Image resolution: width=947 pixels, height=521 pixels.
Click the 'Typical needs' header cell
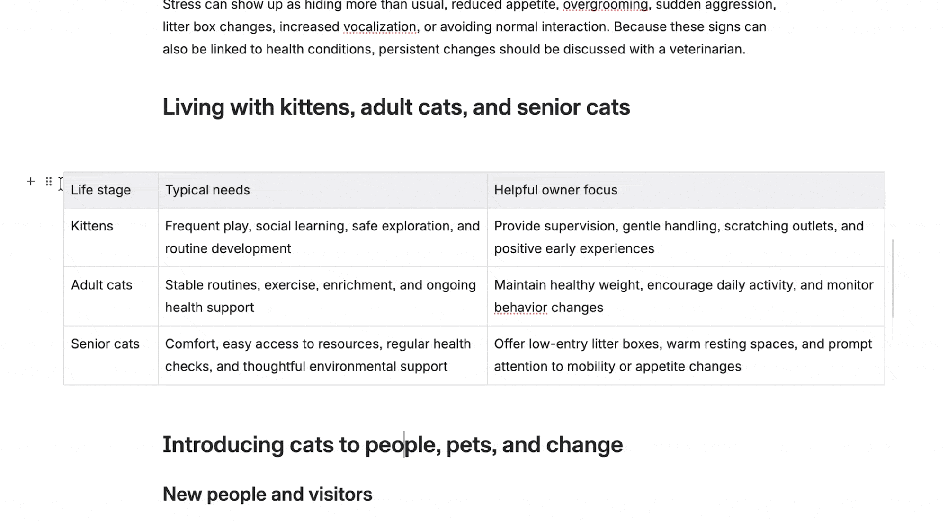coord(322,190)
